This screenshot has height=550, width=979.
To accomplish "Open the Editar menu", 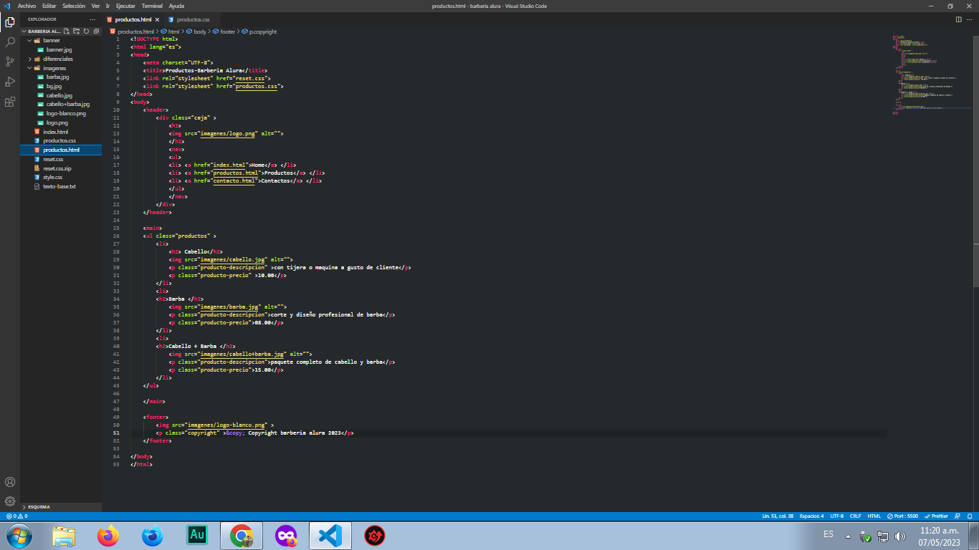I will pos(49,6).
